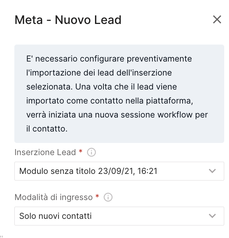
Task: Close the Meta - Nuovo Lead panel
Action: tap(217, 20)
